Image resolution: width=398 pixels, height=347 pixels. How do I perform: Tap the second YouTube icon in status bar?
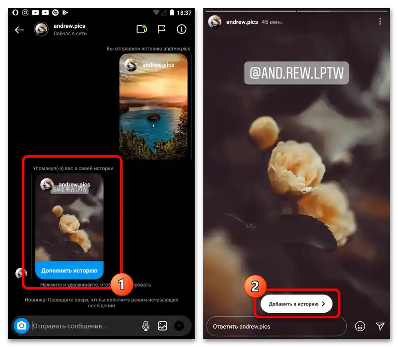[x=45, y=12]
